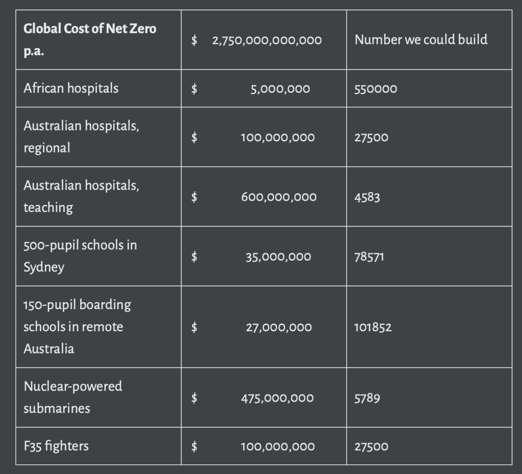522x474 pixels.
Task: Click the 'Global Cost of Net Zero p.a.' header cell
Action: click(98, 40)
